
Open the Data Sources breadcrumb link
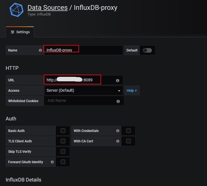(47, 8)
